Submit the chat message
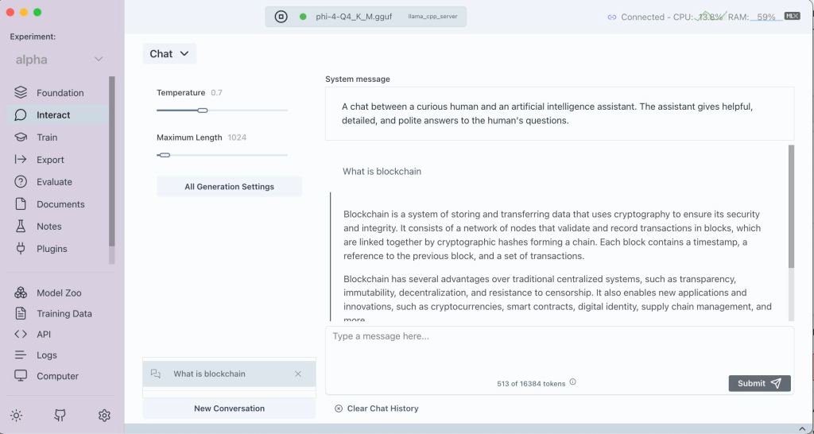 759,383
